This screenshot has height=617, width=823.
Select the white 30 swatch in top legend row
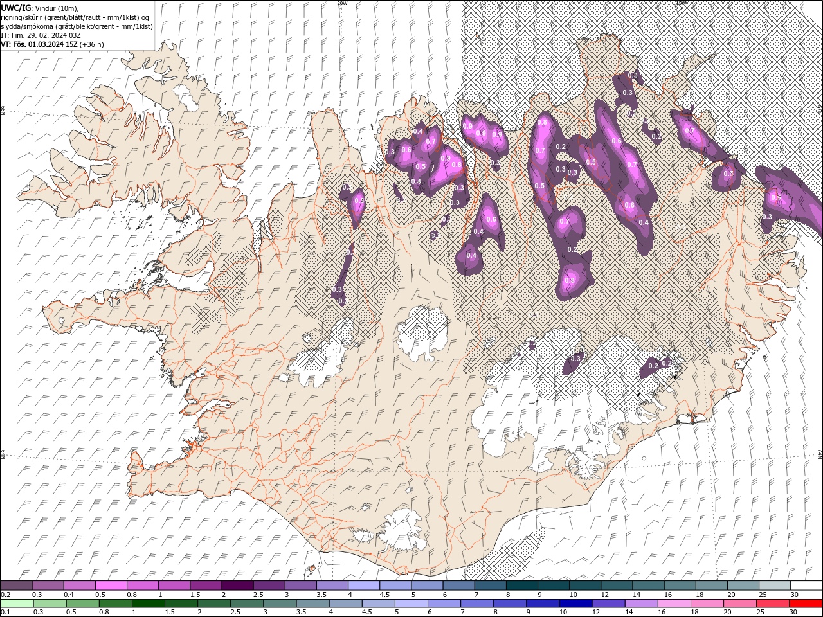(x=807, y=586)
